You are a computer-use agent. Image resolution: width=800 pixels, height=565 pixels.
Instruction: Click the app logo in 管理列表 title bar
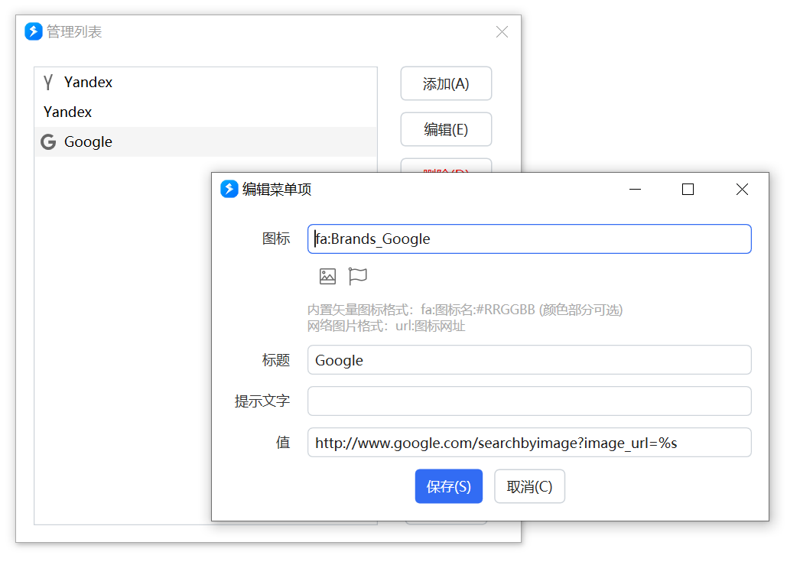pyautogui.click(x=34, y=31)
